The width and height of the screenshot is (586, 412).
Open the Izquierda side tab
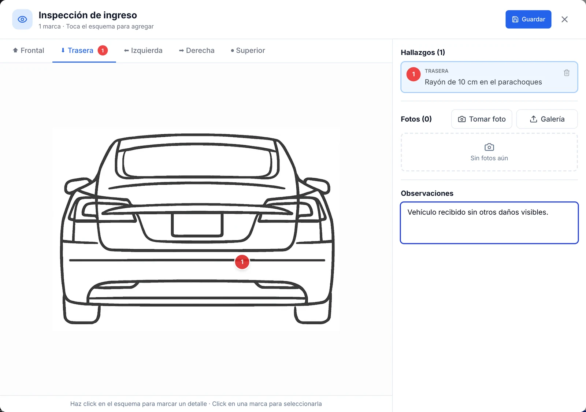click(143, 51)
